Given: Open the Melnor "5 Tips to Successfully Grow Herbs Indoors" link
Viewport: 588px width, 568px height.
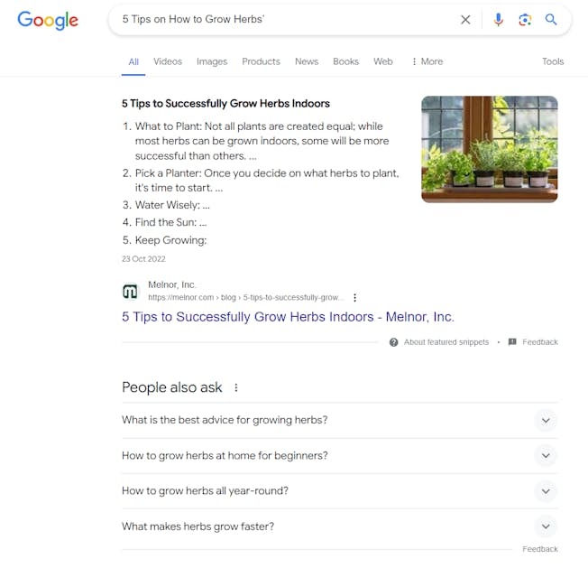Looking at the screenshot, I should [x=288, y=317].
